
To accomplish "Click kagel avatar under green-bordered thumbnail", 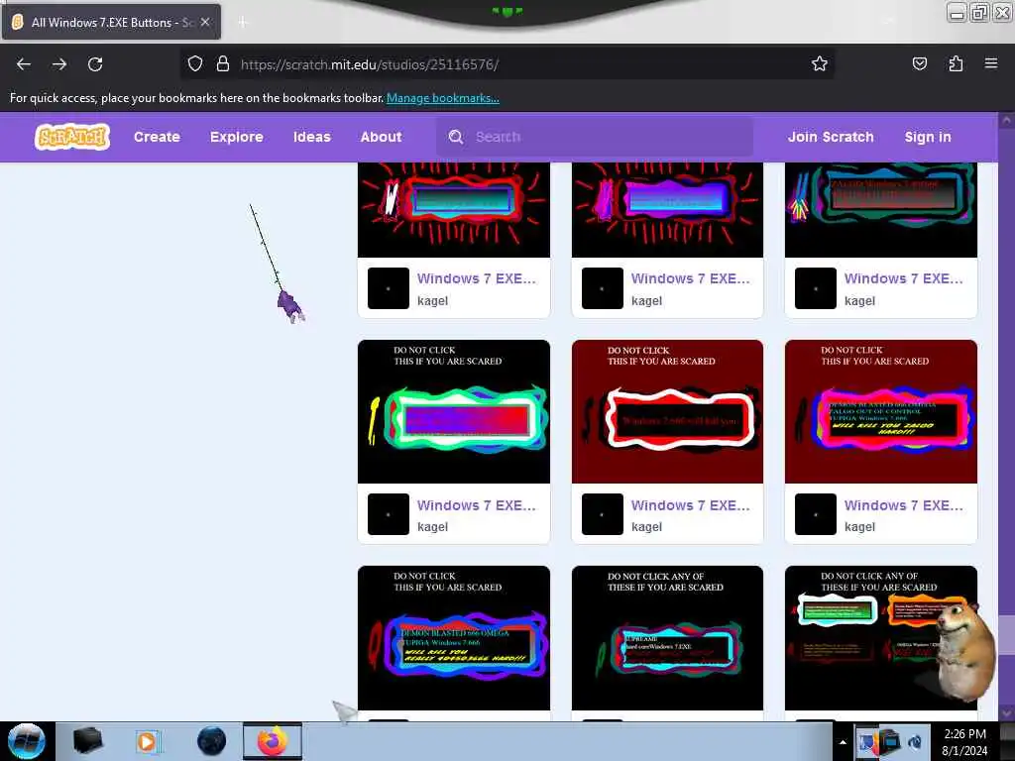I will tap(389, 514).
